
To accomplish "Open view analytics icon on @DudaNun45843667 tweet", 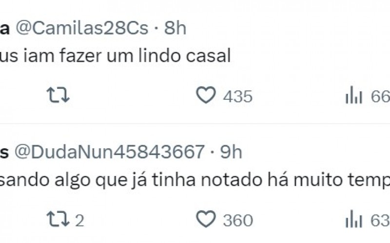I will click(x=354, y=220).
